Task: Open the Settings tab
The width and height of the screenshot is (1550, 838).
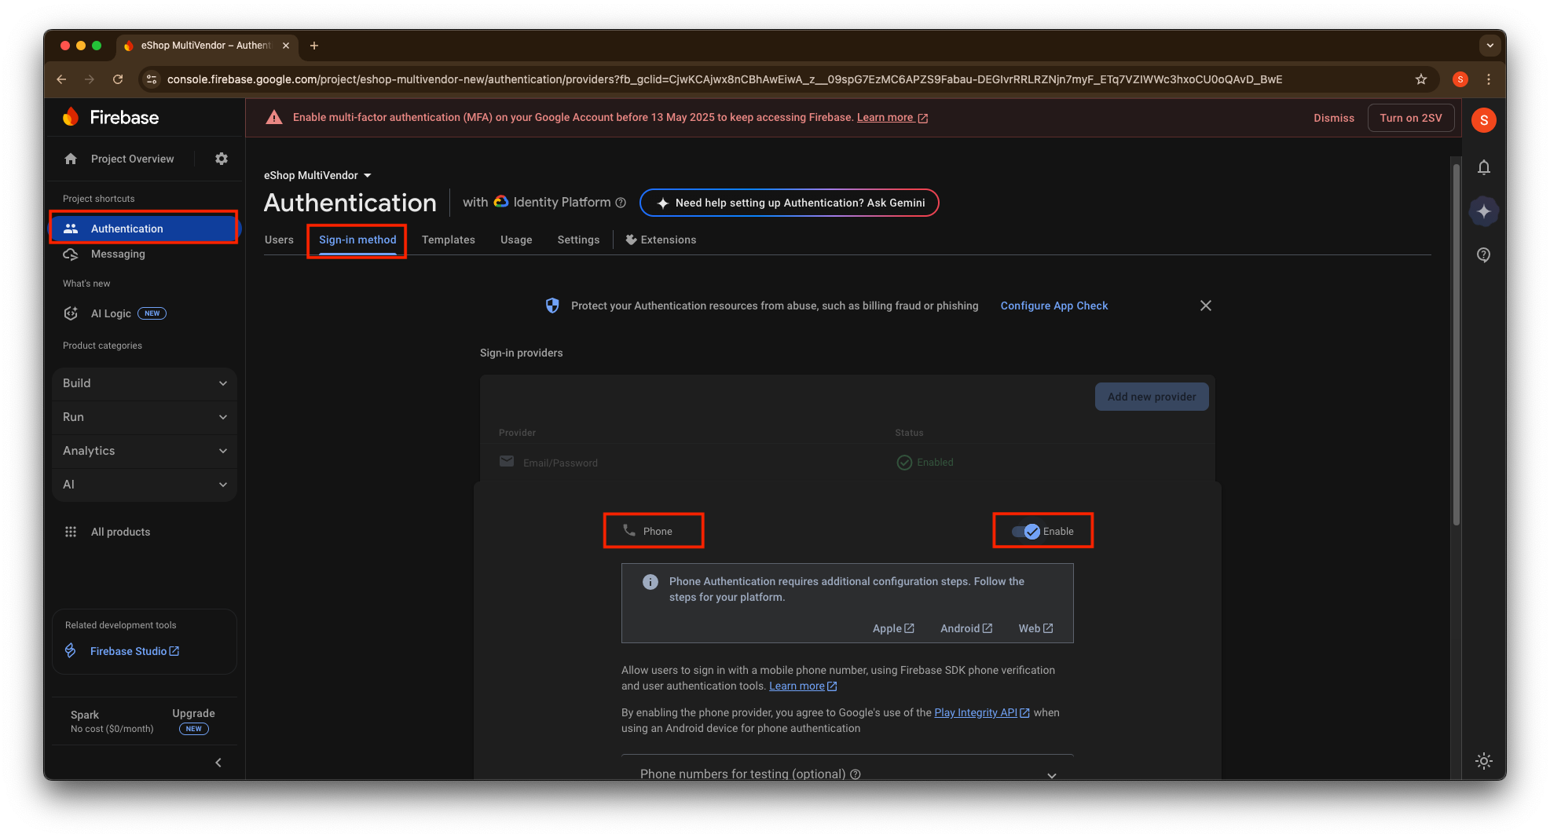Action: [x=578, y=240]
